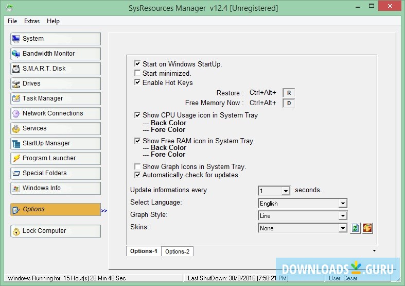This screenshot has width=405, height=286.
Task: Open the File menu
Action: [12, 21]
